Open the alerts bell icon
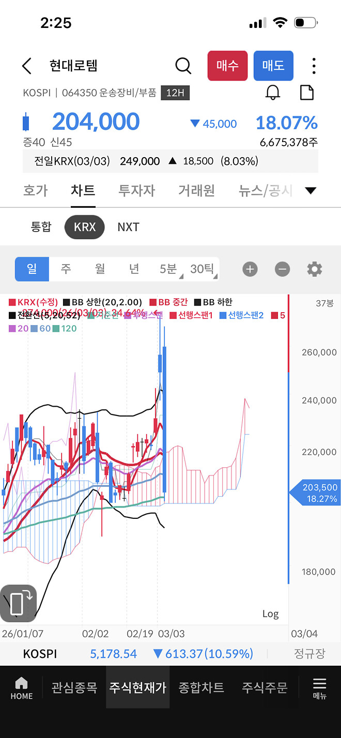The image size is (341, 738). click(273, 93)
